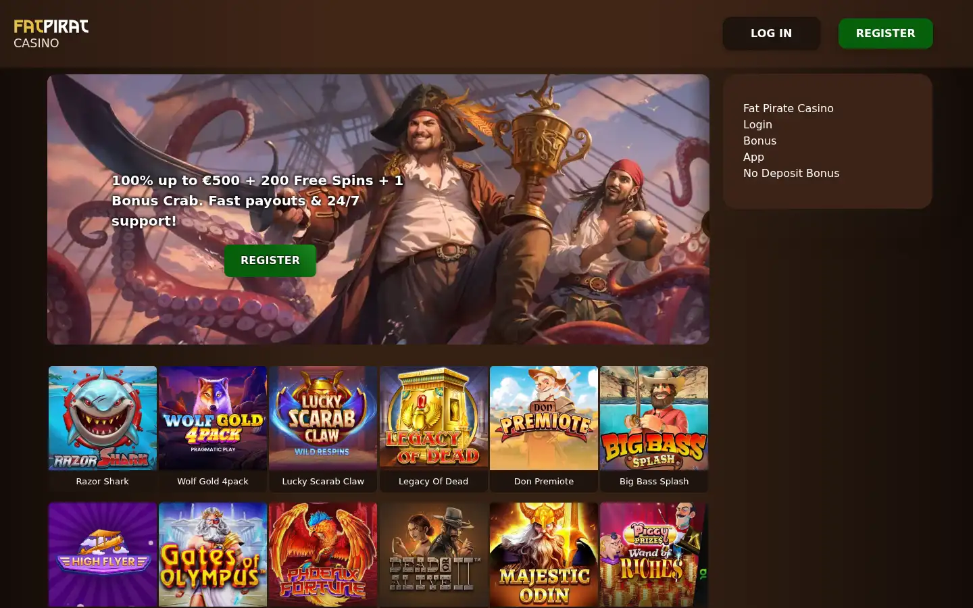Open the Legacy Of Dead game thumbnail

(434, 418)
